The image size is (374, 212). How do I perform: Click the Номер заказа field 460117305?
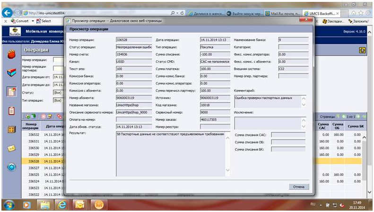(x=215, y=119)
